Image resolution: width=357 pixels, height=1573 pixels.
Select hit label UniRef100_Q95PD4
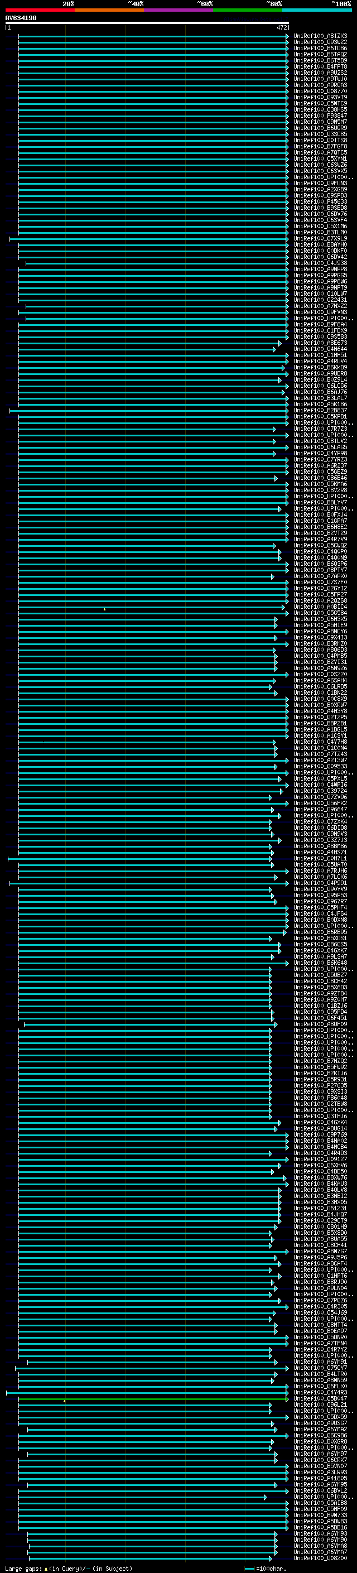pos(320,1012)
